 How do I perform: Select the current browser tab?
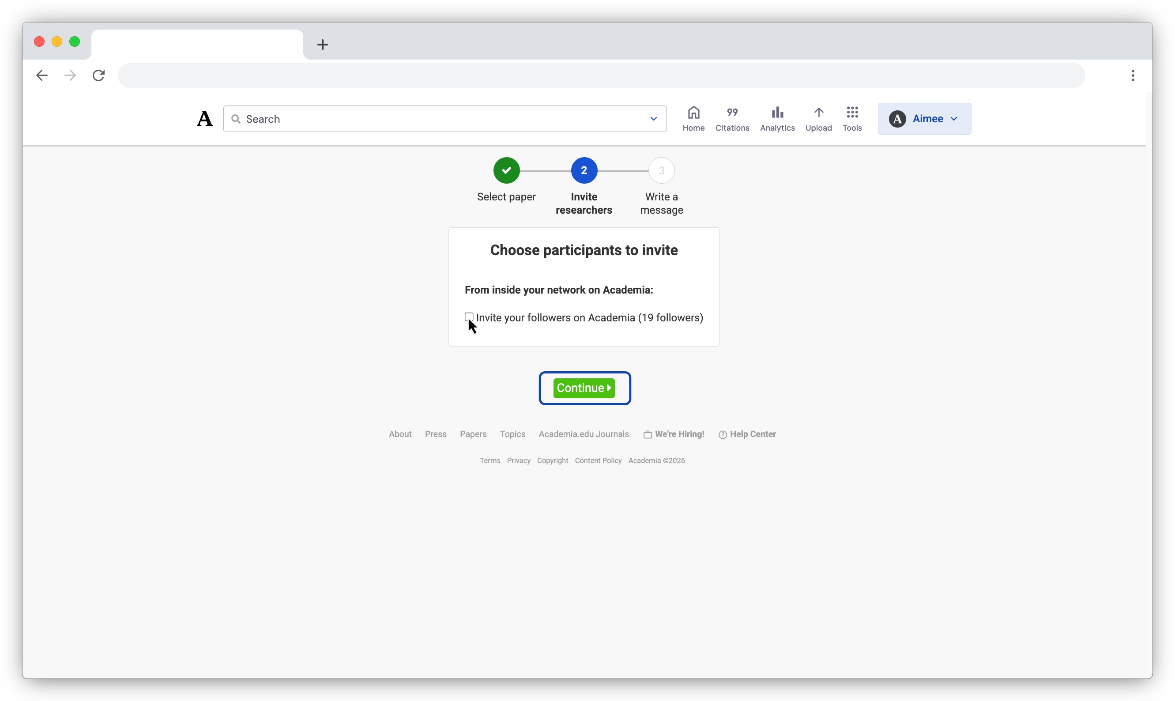coord(197,45)
